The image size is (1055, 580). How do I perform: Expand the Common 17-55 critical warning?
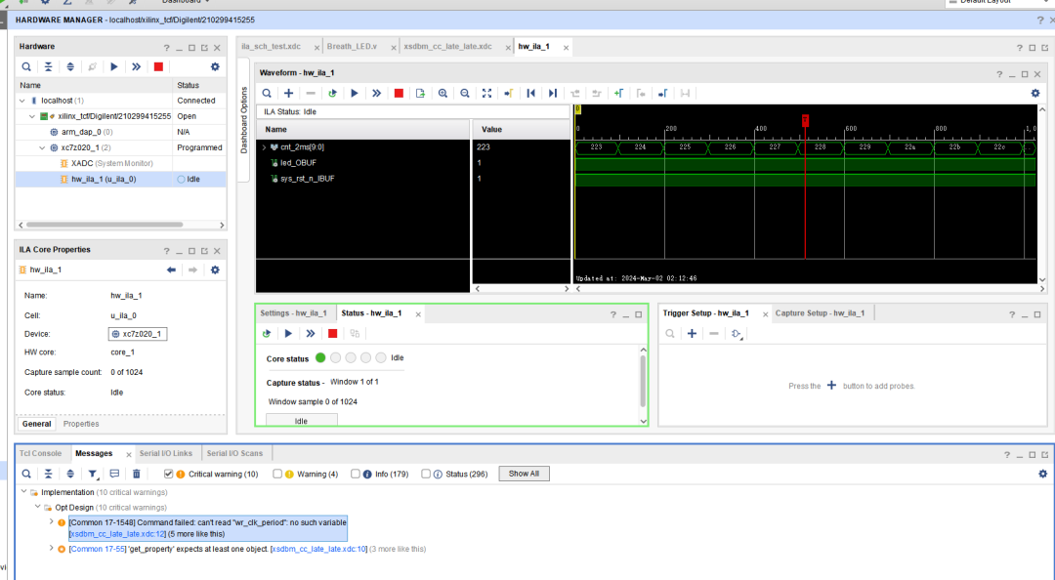51,549
